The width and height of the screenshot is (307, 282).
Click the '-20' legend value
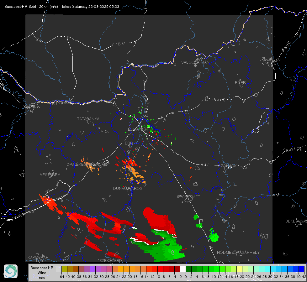(129, 277)
